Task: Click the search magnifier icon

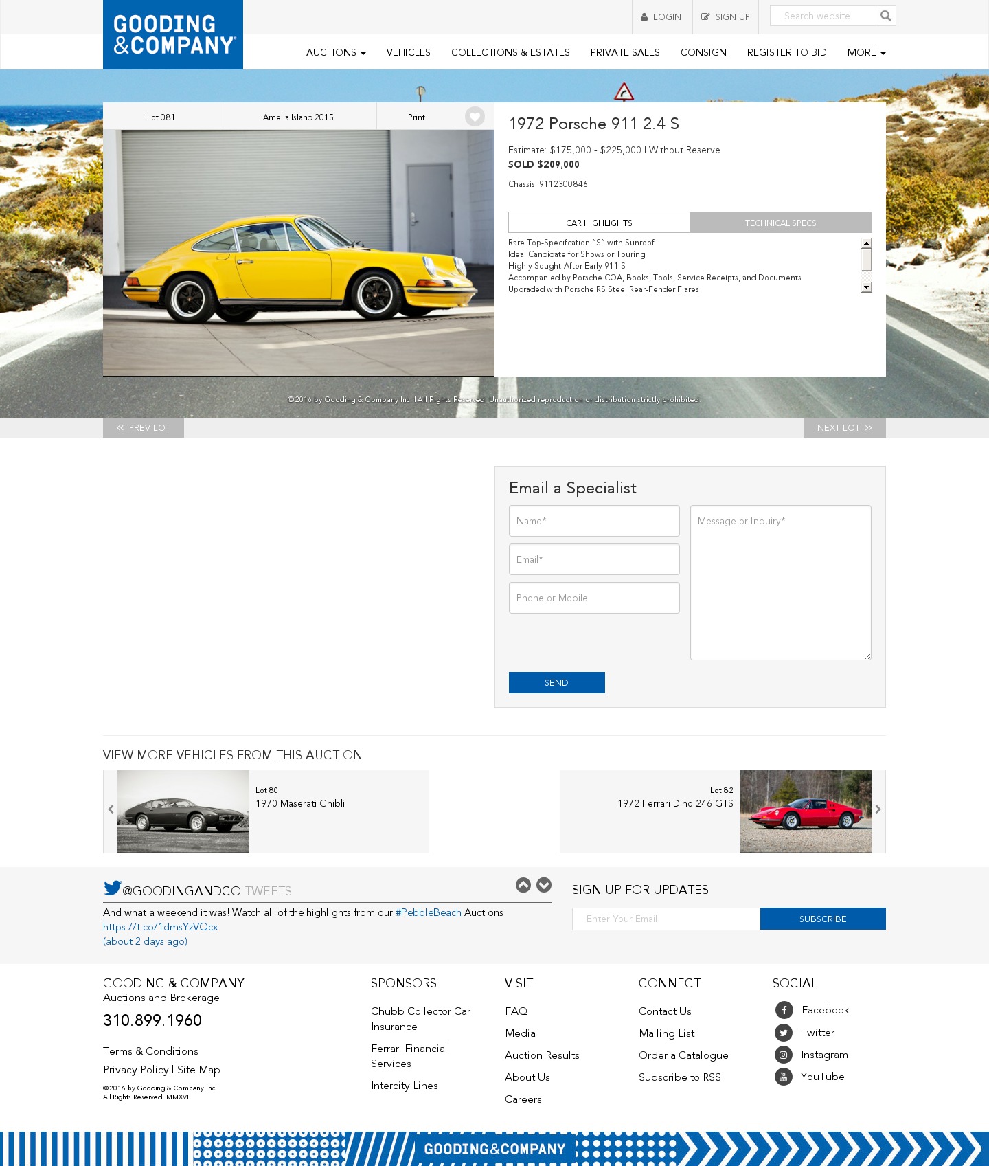Action: click(x=886, y=16)
